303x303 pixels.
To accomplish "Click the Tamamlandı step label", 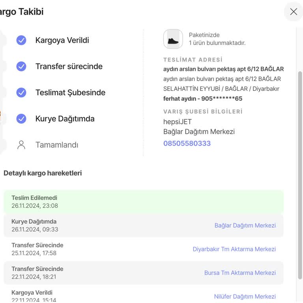I will point(57,145).
